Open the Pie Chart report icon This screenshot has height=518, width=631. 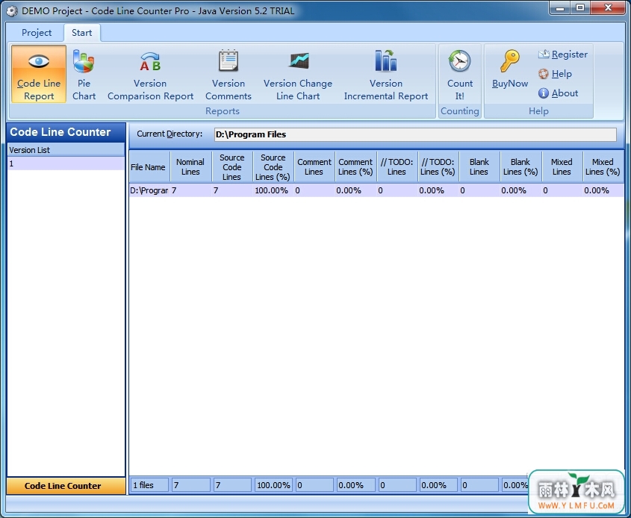84,61
